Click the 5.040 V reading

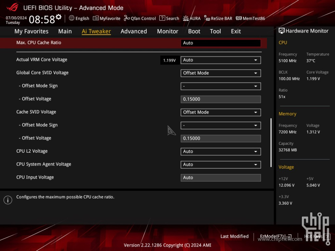click(313, 185)
